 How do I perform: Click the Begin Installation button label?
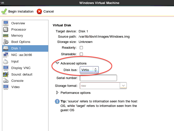point(21,12)
